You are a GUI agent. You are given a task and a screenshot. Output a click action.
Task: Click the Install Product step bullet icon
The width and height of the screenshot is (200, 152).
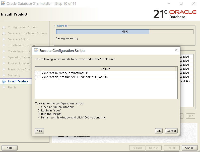point(4,81)
